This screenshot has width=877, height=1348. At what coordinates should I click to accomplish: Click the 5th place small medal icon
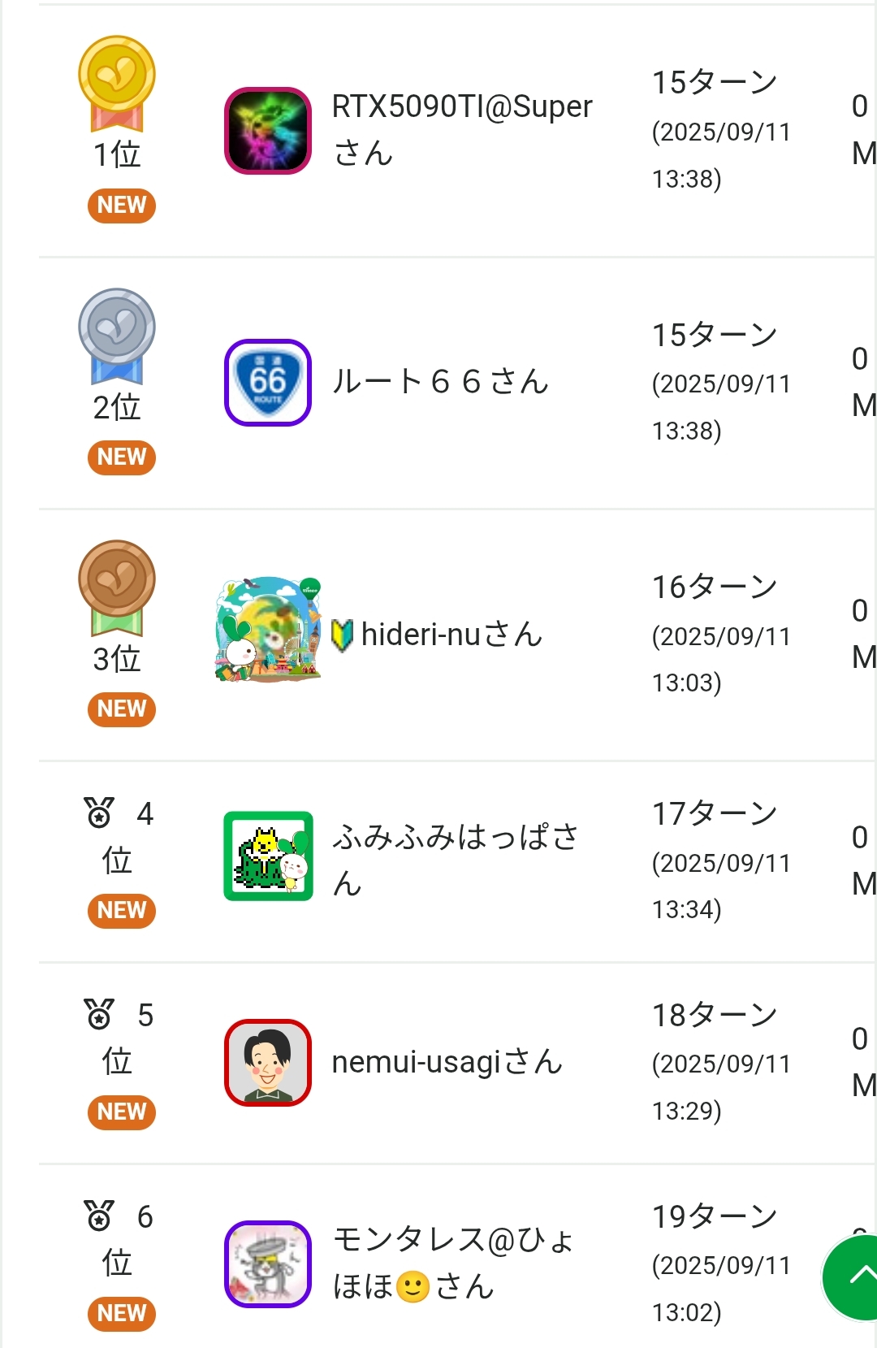[x=99, y=1014]
